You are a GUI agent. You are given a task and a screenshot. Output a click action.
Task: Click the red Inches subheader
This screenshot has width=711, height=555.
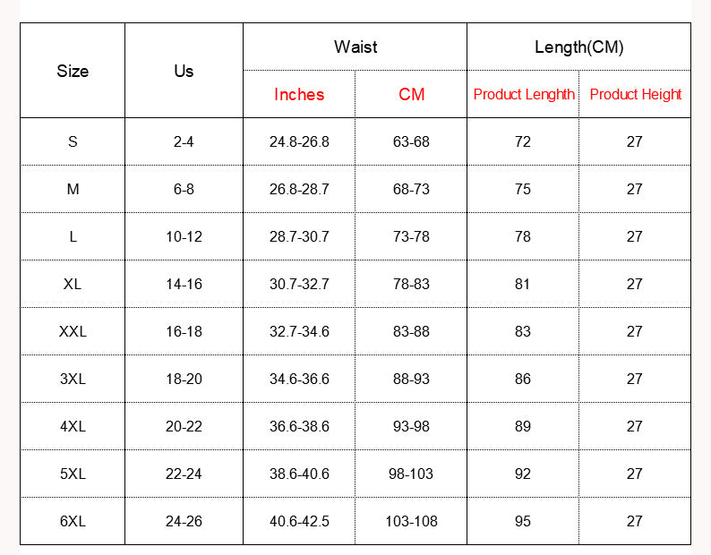299,94
